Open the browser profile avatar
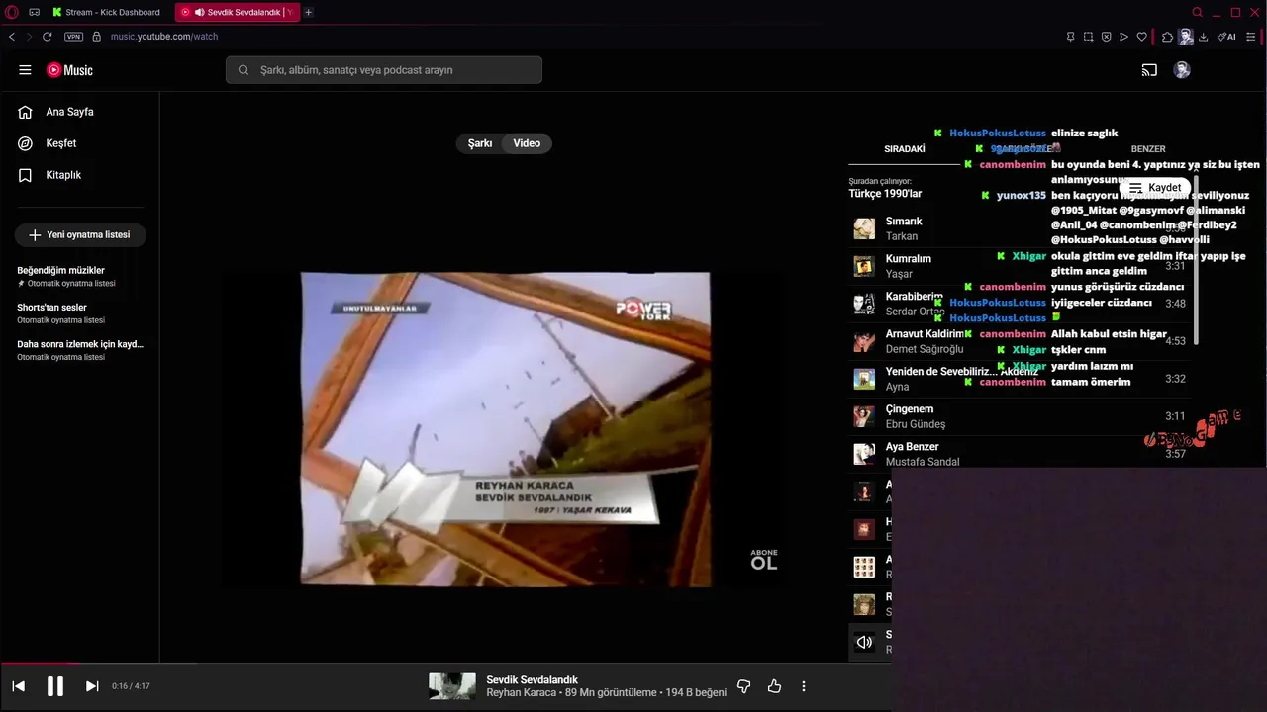The height and width of the screenshot is (712, 1267). click(1186, 37)
